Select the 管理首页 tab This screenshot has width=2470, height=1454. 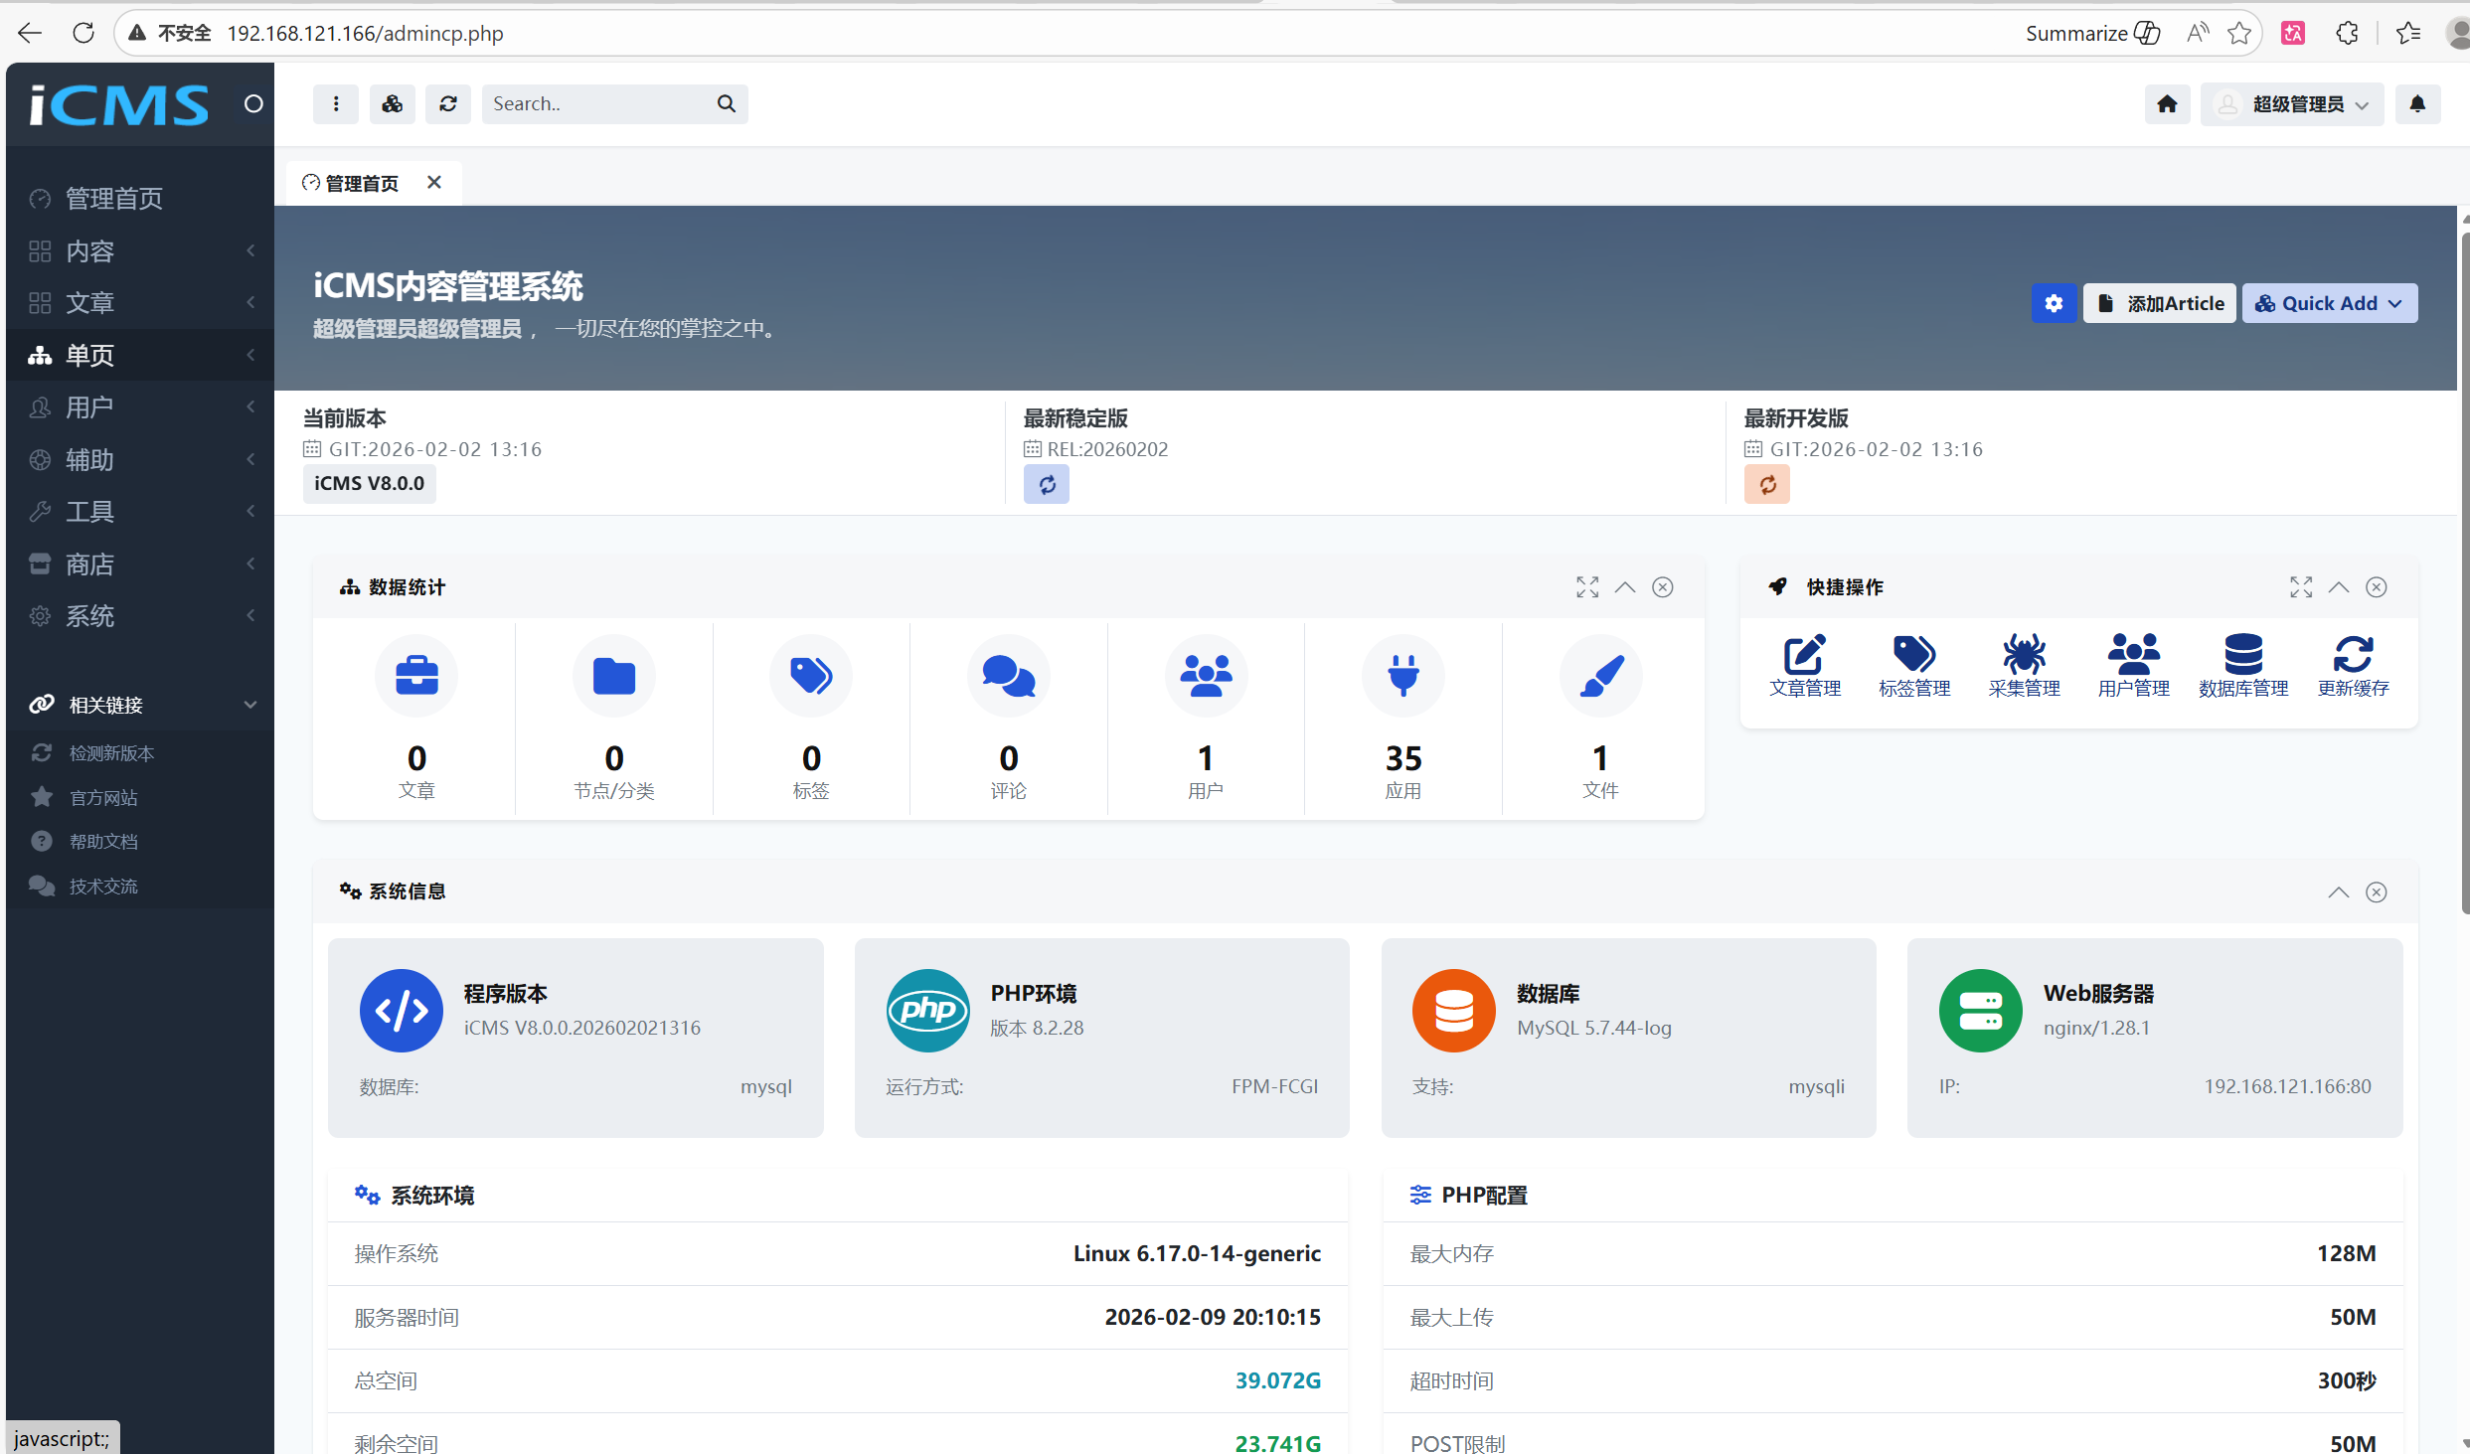click(x=360, y=184)
